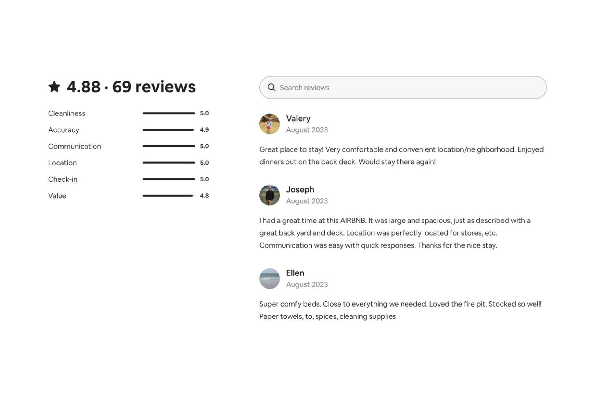
Task: Open Ellen's profile photo
Action: [x=270, y=279]
